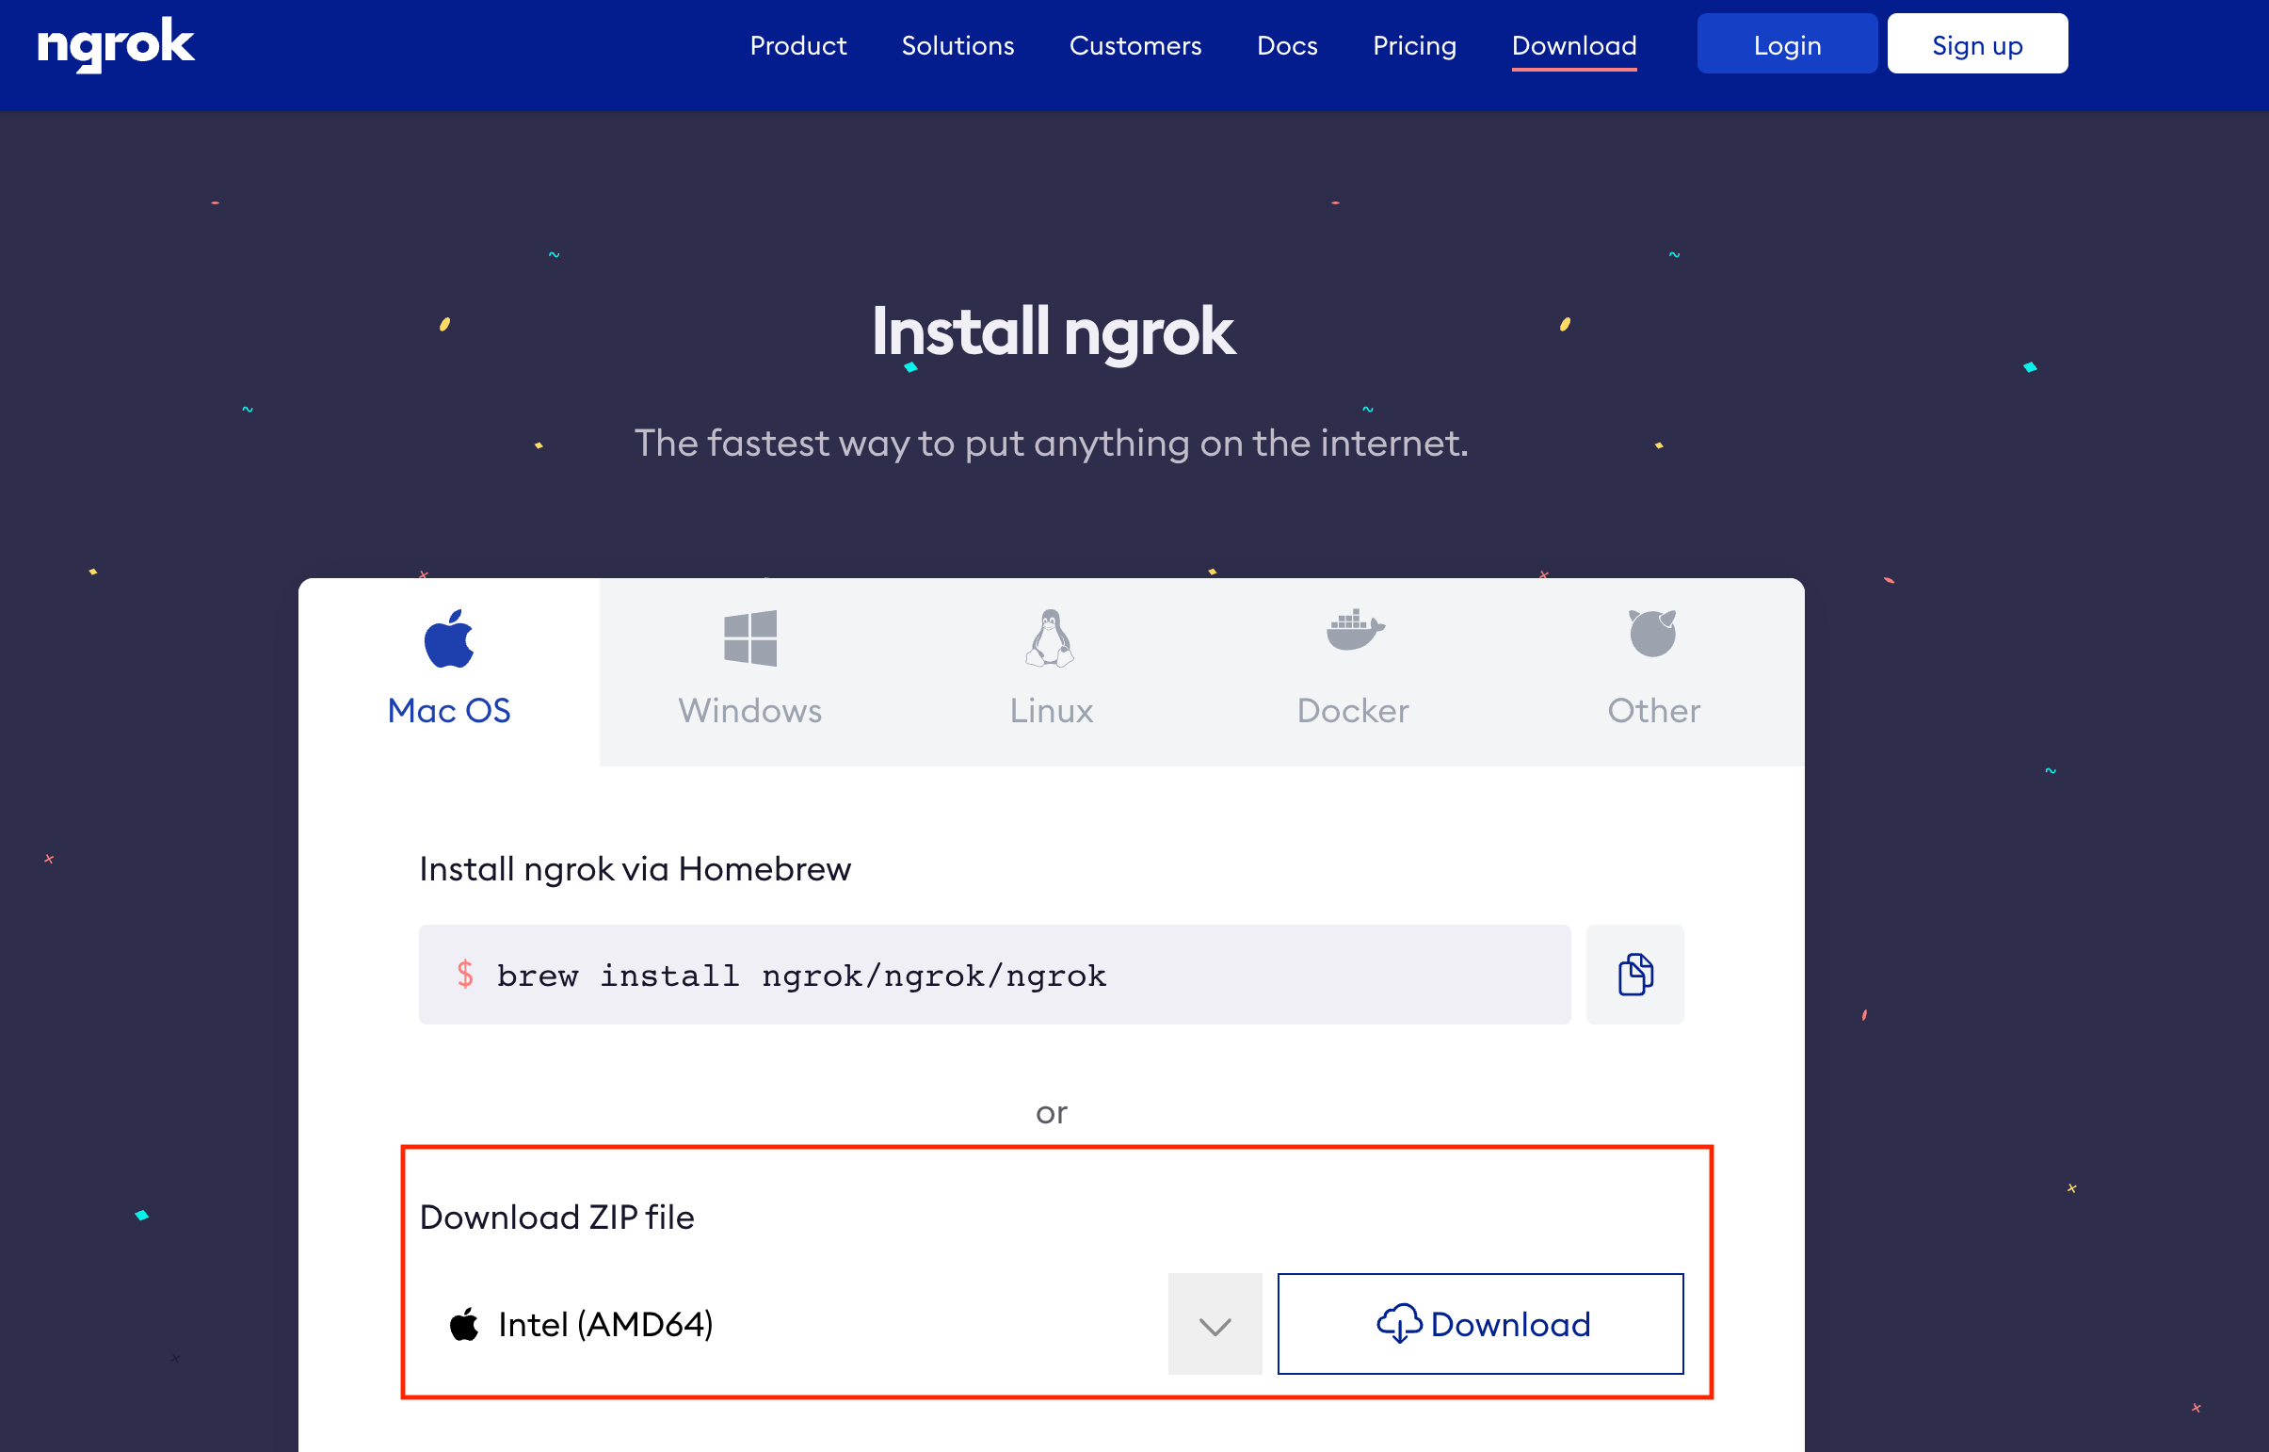Click the ngrok logo
Viewport: 2269px width, 1452px height.
[x=115, y=44]
